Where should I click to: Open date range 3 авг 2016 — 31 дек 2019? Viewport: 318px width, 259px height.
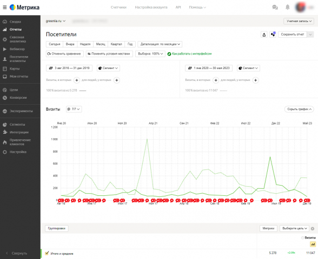(69, 68)
